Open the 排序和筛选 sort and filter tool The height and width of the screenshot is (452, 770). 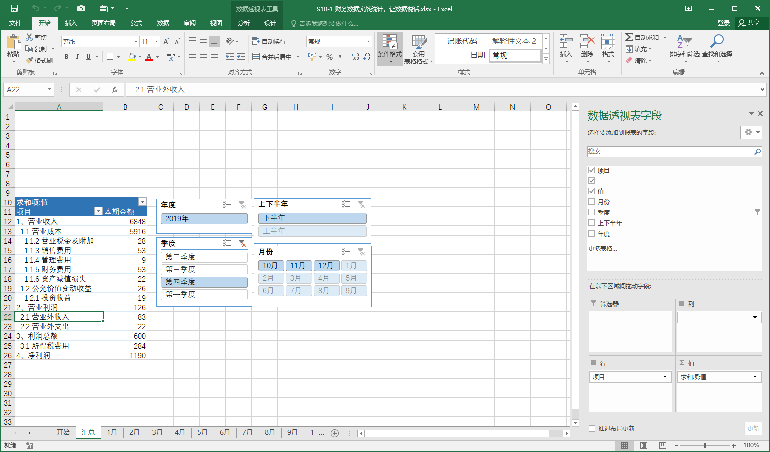(685, 49)
